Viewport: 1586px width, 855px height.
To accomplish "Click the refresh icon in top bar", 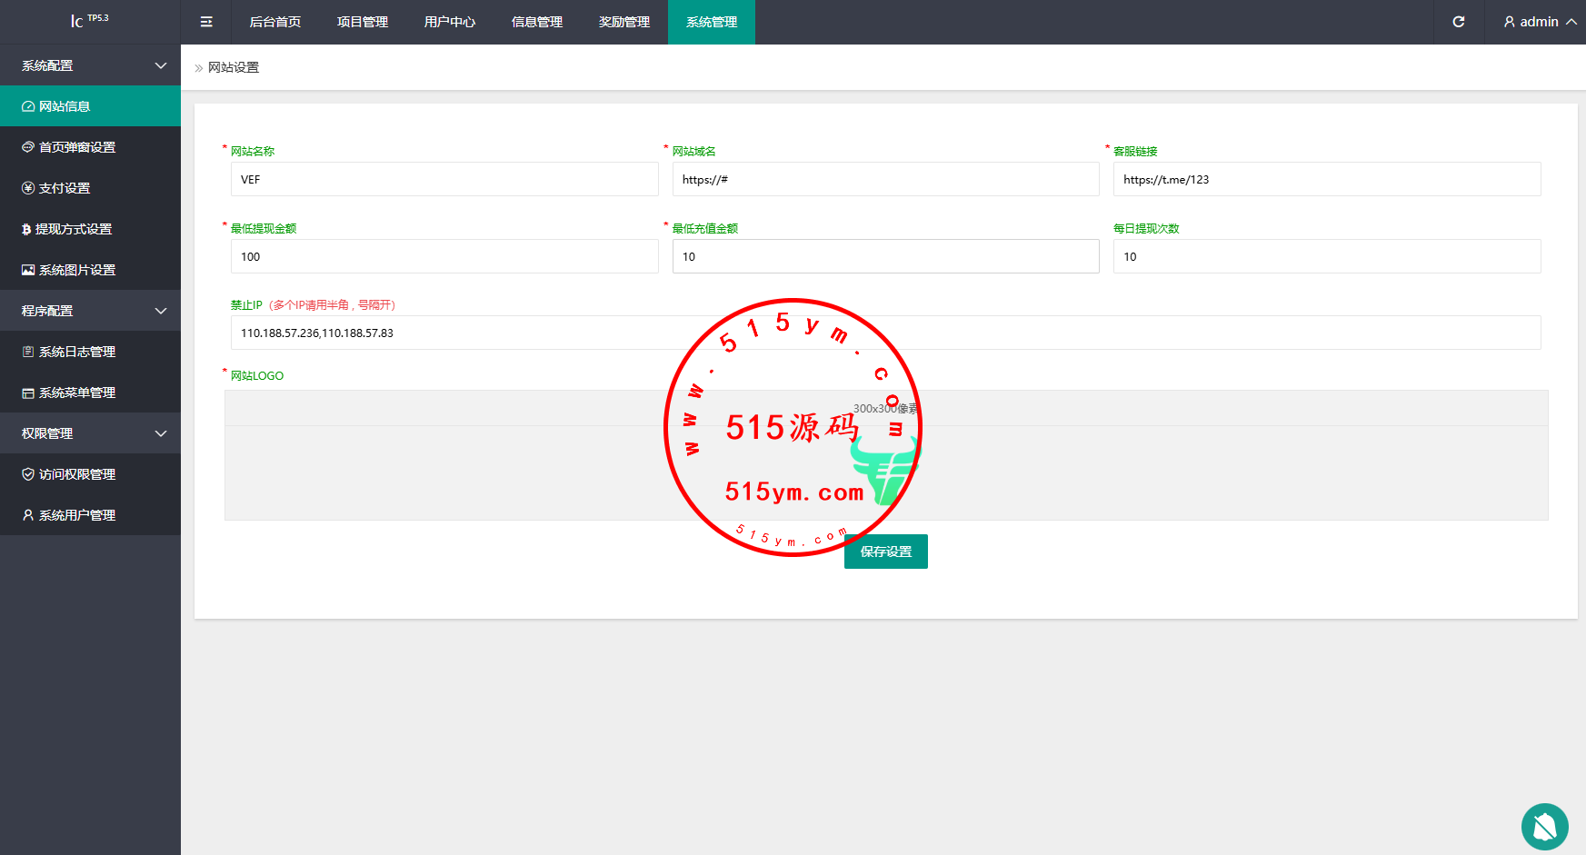I will click(x=1458, y=22).
